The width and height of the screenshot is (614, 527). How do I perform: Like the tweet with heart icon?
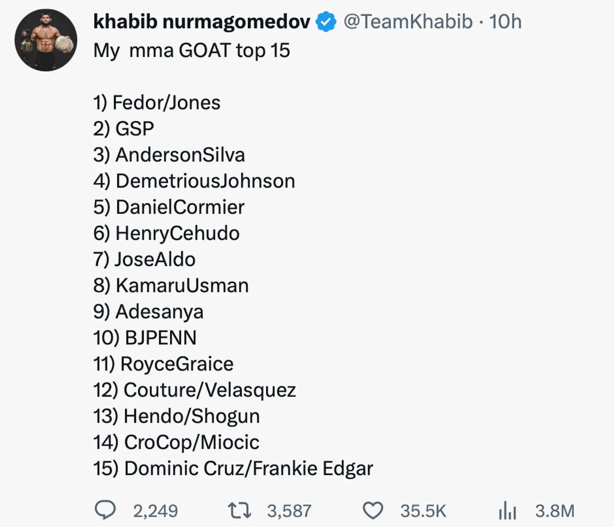[373, 511]
